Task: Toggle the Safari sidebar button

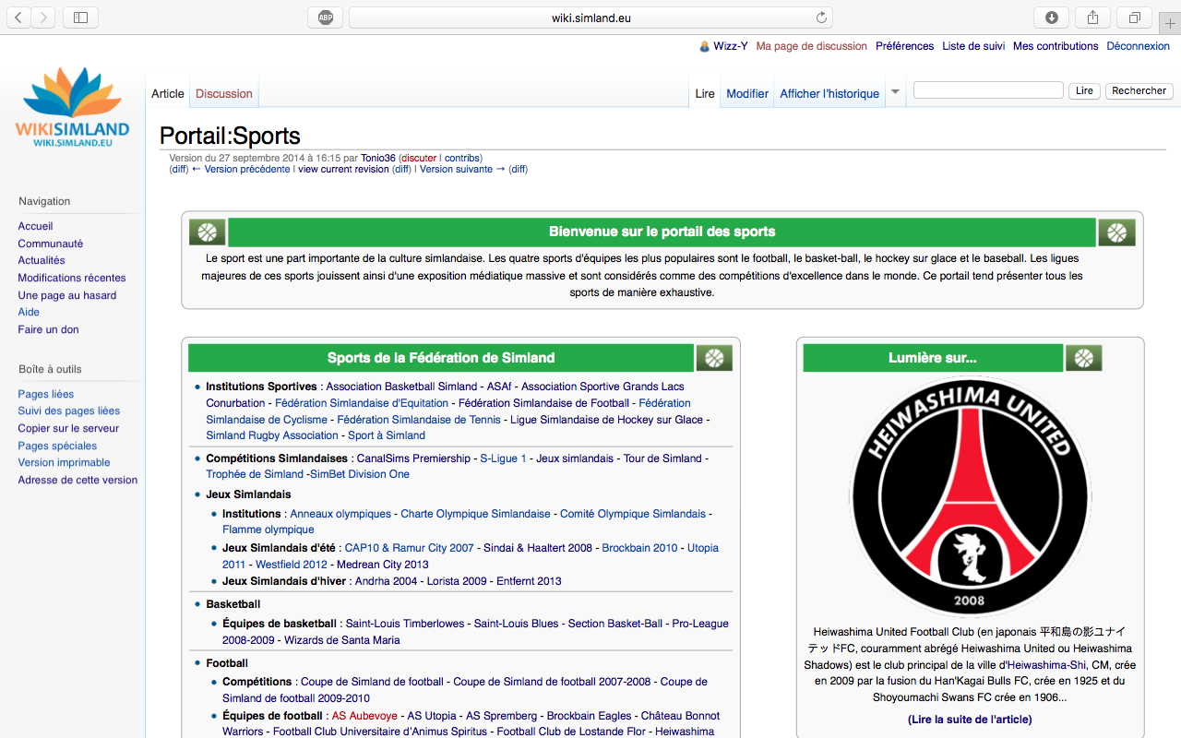Action: [x=80, y=18]
